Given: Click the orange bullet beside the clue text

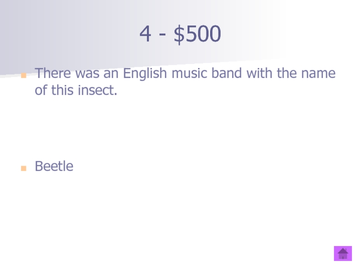Looking at the screenshot, I should point(23,75).
